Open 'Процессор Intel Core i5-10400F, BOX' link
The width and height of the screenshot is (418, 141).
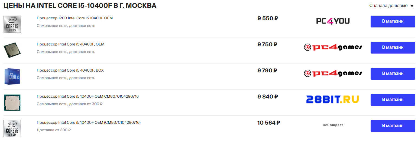[x=70, y=70]
